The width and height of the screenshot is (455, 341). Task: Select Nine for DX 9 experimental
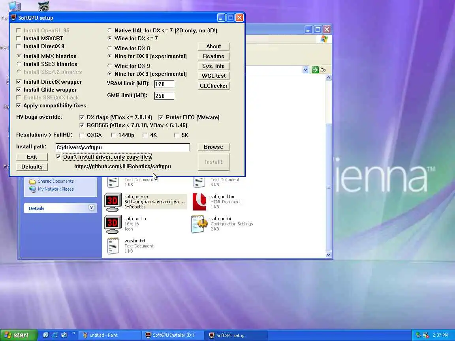pyautogui.click(x=109, y=74)
